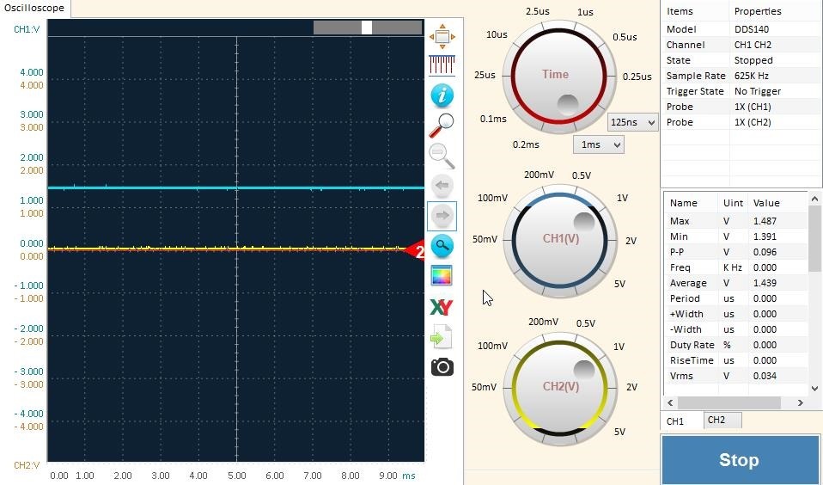
Task: Open the 1ms time dropdown
Action: click(x=598, y=144)
